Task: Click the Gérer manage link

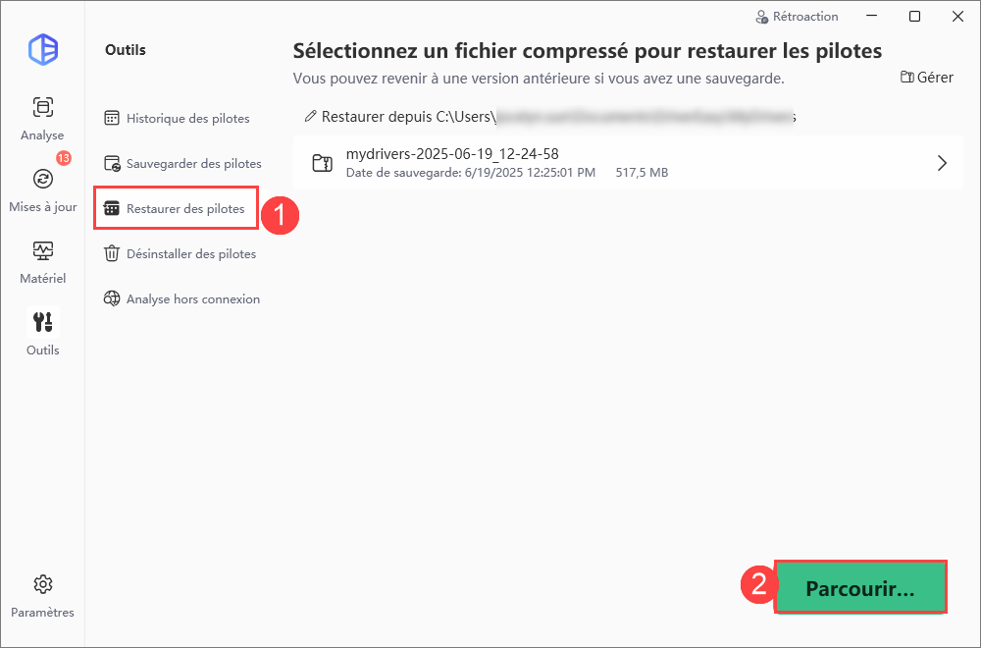Action: (x=927, y=77)
